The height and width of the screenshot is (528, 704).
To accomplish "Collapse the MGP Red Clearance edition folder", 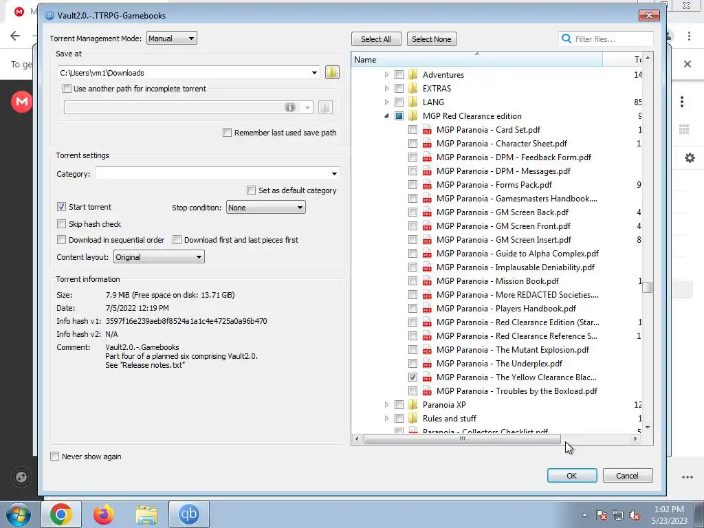I will pyautogui.click(x=386, y=115).
